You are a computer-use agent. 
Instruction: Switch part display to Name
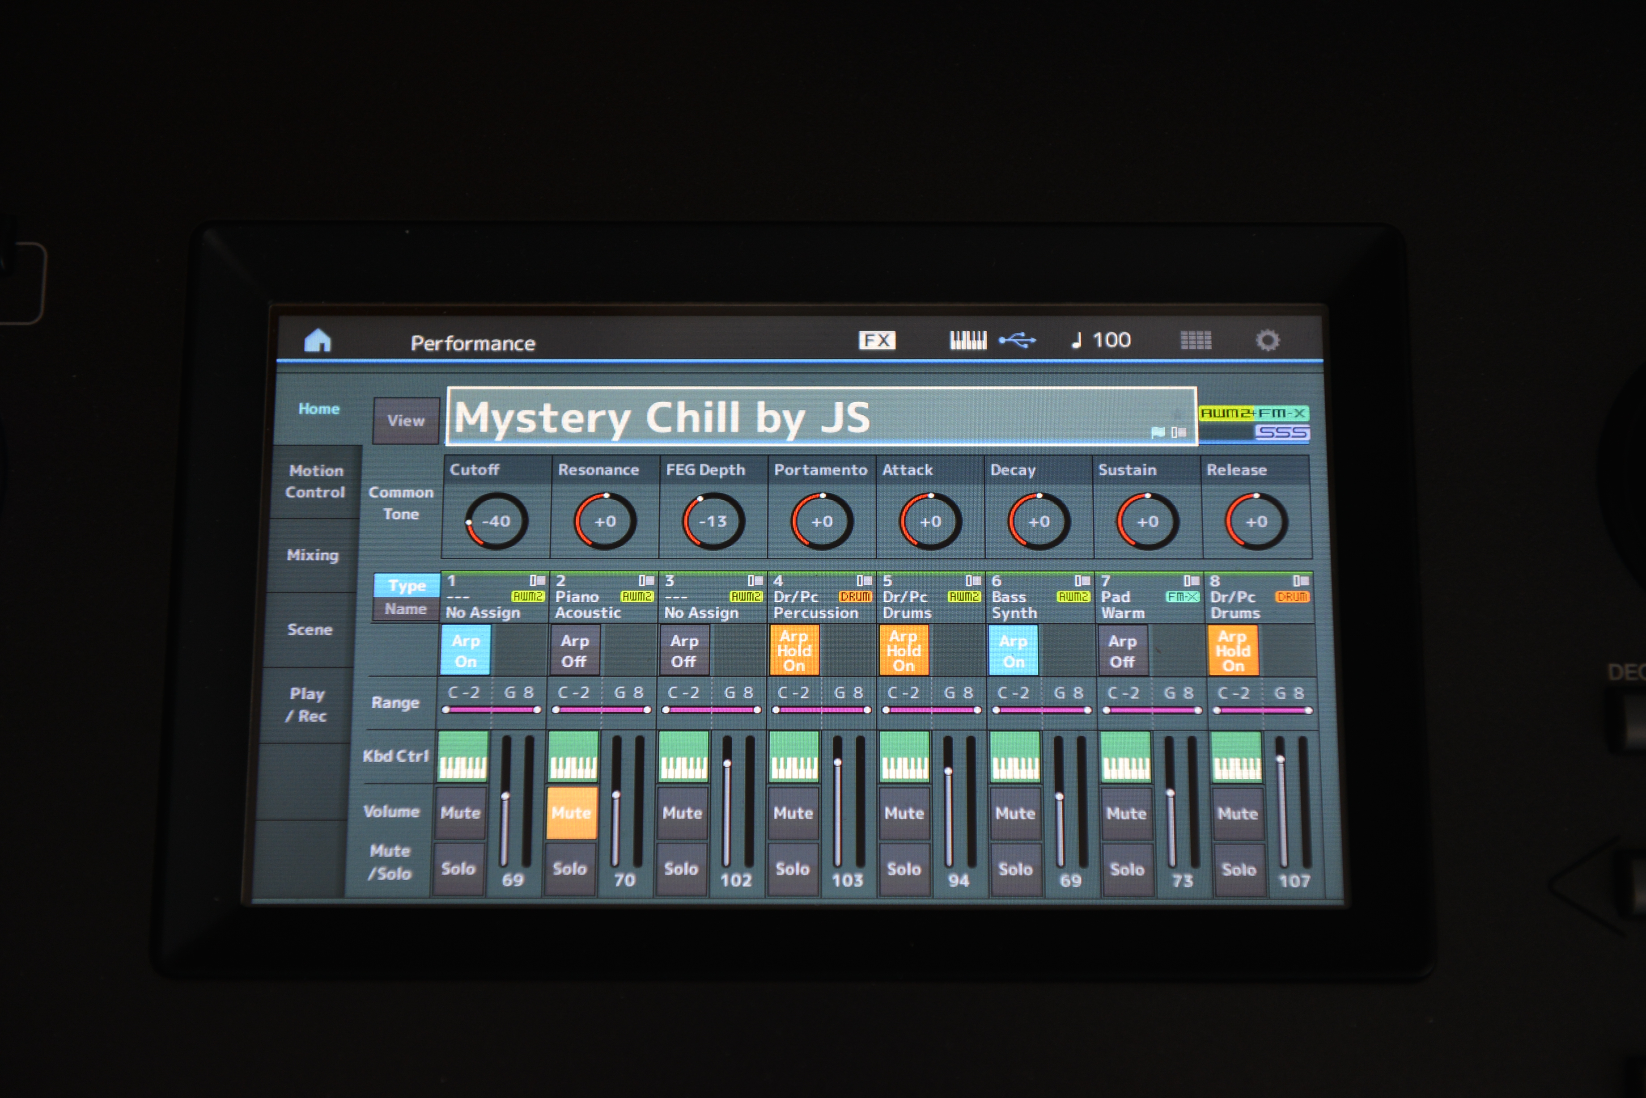(406, 609)
